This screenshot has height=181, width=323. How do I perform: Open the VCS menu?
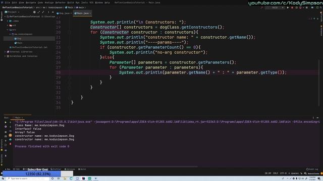[x=91, y=3]
